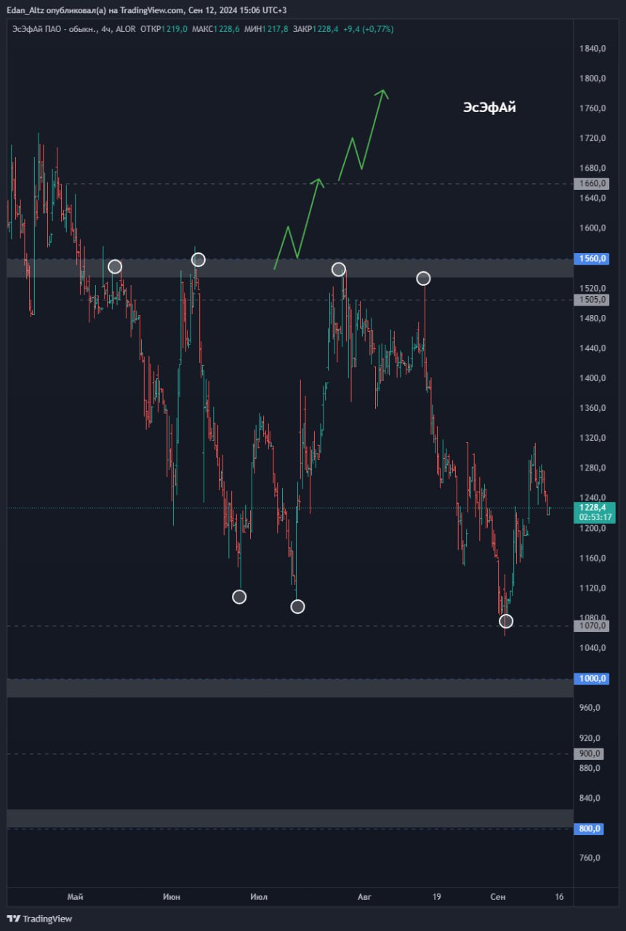626x931 pixels.
Task: Select the circle marker on the June high
Action: coord(198,260)
